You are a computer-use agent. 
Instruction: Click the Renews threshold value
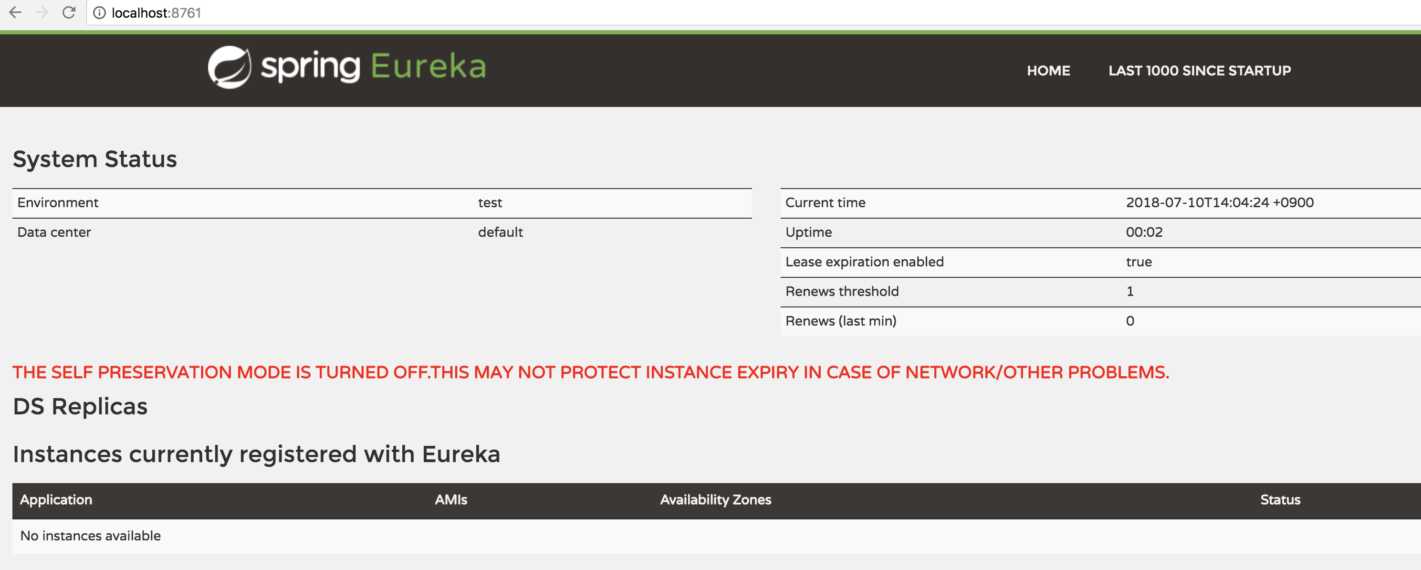pyautogui.click(x=1130, y=291)
